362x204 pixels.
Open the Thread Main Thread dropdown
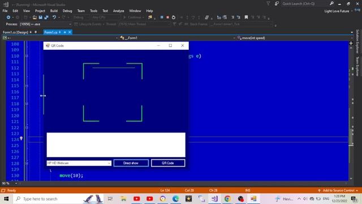pos(169,24)
